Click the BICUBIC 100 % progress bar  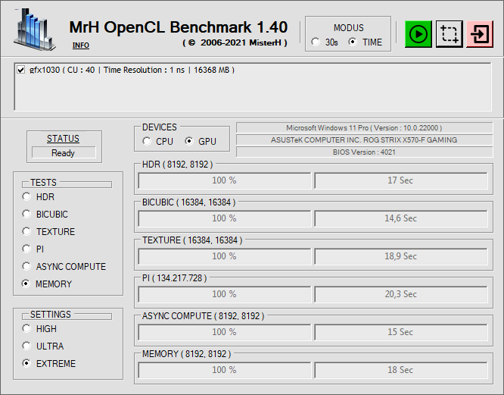coord(224,218)
